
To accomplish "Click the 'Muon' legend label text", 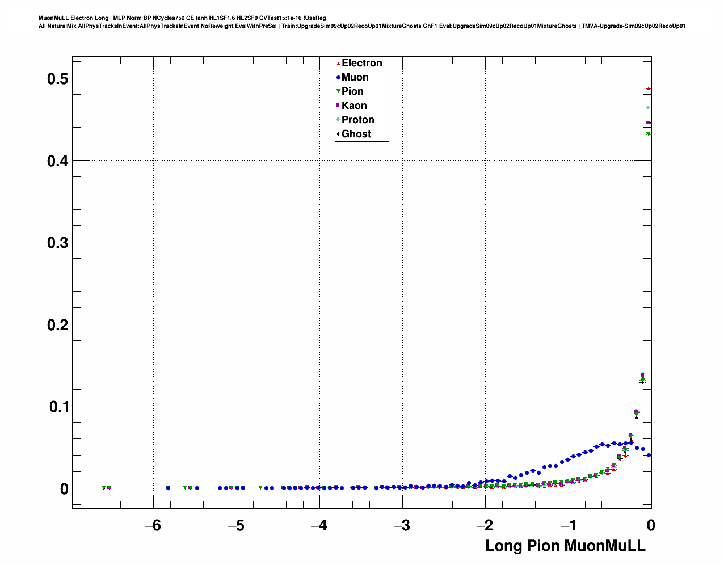I will (355, 77).
